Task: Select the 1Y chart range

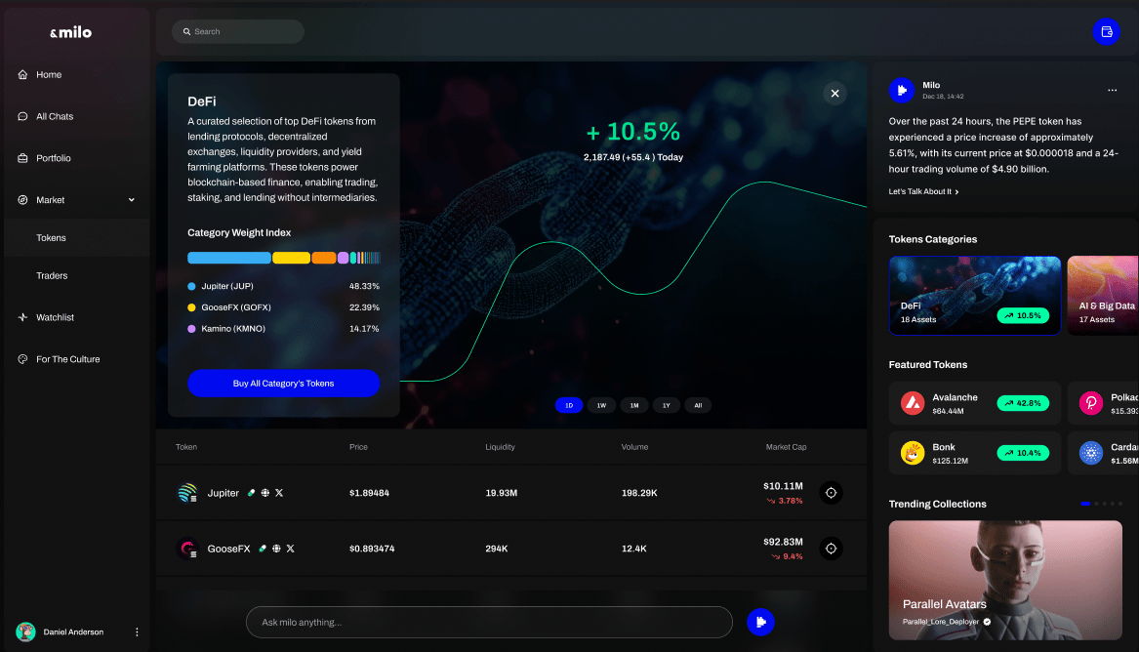Action: click(666, 404)
